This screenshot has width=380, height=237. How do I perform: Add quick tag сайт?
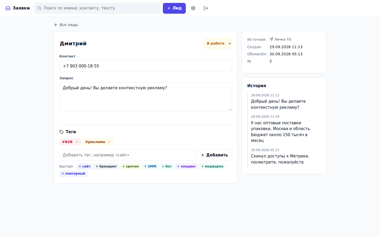(84, 166)
